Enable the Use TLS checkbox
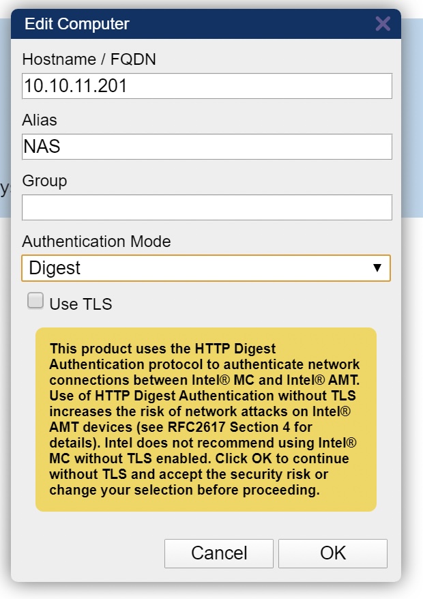The image size is (423, 599). point(35,301)
